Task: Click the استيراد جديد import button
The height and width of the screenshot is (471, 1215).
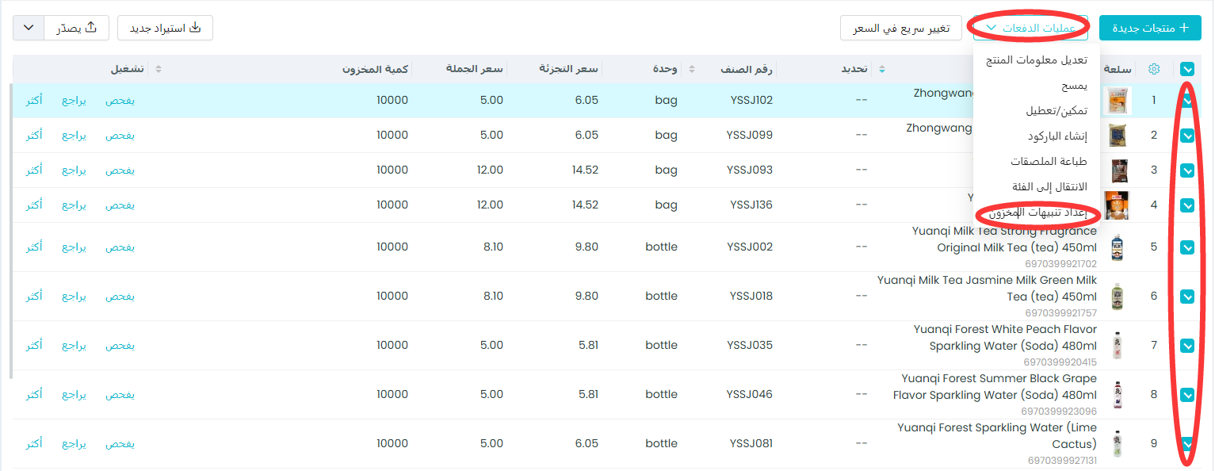Action: click(x=165, y=28)
